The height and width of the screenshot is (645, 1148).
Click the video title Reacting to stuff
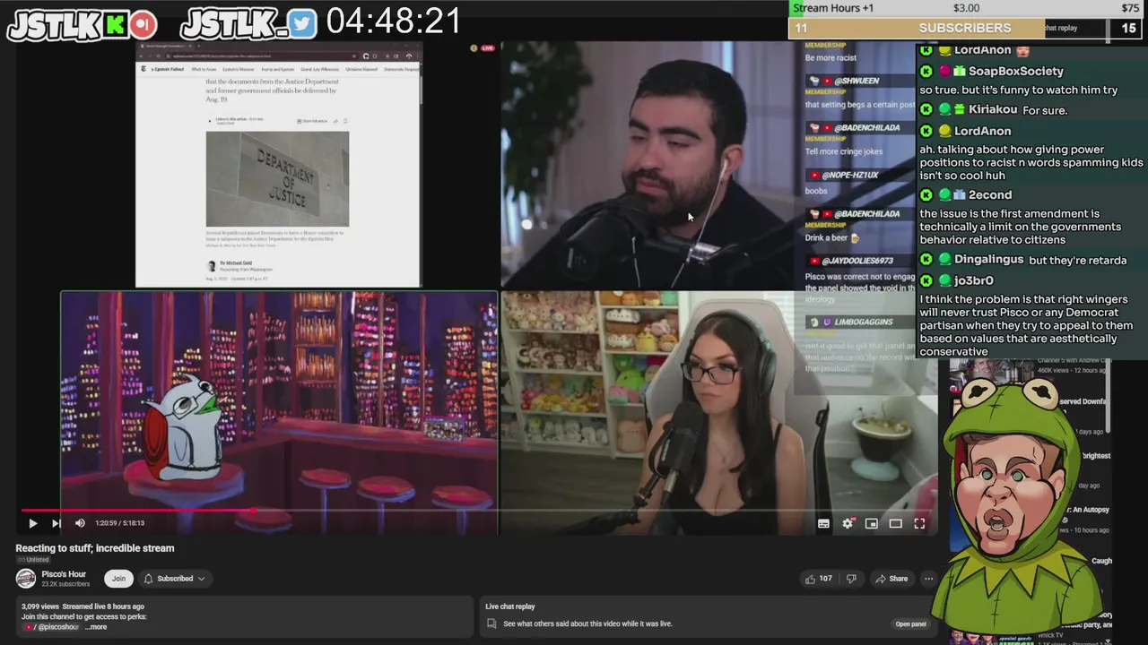pyautogui.click(x=95, y=548)
